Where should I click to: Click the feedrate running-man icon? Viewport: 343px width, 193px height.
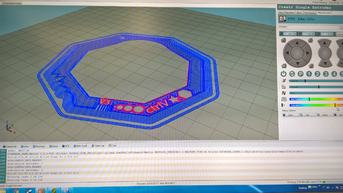click(x=284, y=81)
